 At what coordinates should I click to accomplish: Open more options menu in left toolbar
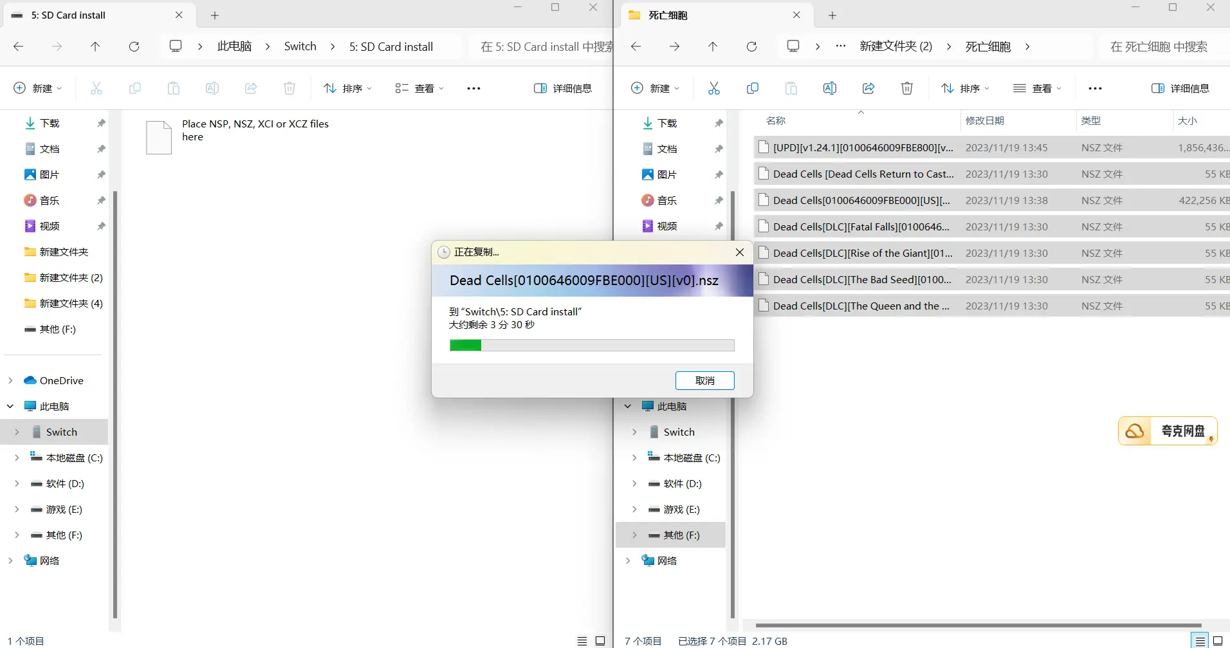click(473, 88)
